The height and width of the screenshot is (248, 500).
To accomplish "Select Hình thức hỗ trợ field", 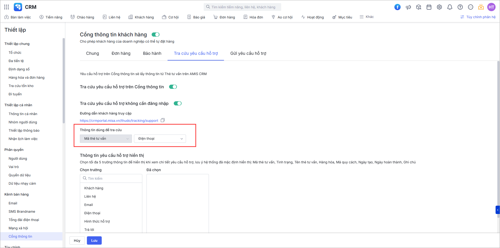I will click(x=111, y=221).
